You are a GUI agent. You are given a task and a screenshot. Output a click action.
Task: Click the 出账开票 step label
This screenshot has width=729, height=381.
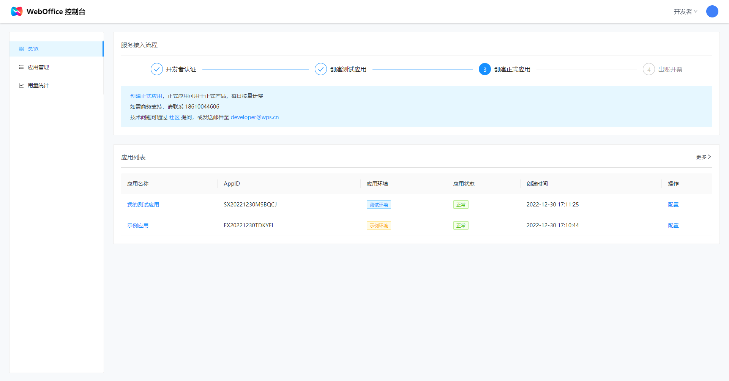coord(670,69)
